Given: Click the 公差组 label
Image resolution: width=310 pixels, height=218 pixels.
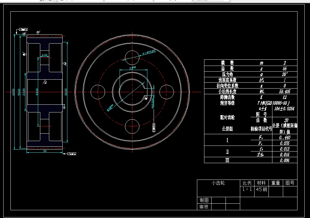Looking at the screenshot, I should 227,129.
